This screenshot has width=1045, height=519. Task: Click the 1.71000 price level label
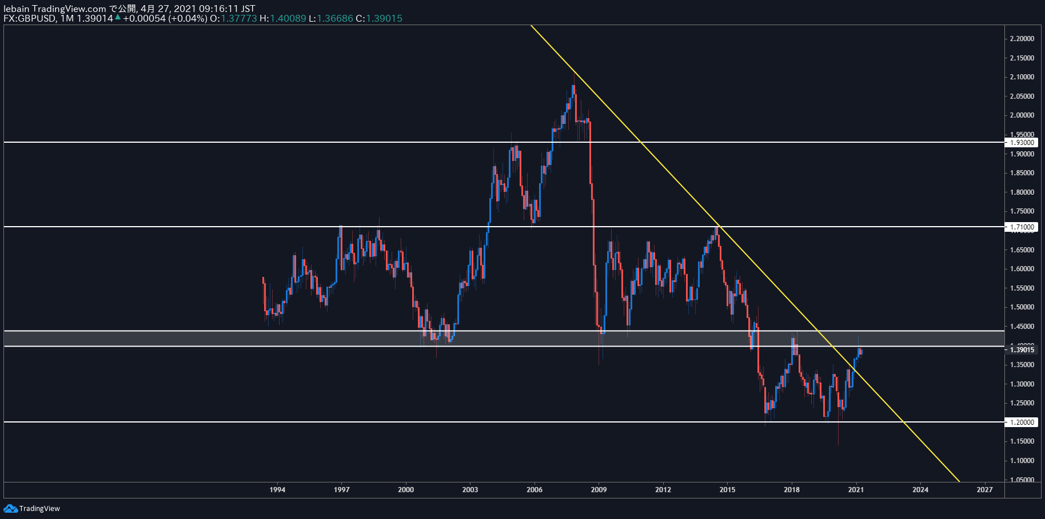pyautogui.click(x=1021, y=227)
